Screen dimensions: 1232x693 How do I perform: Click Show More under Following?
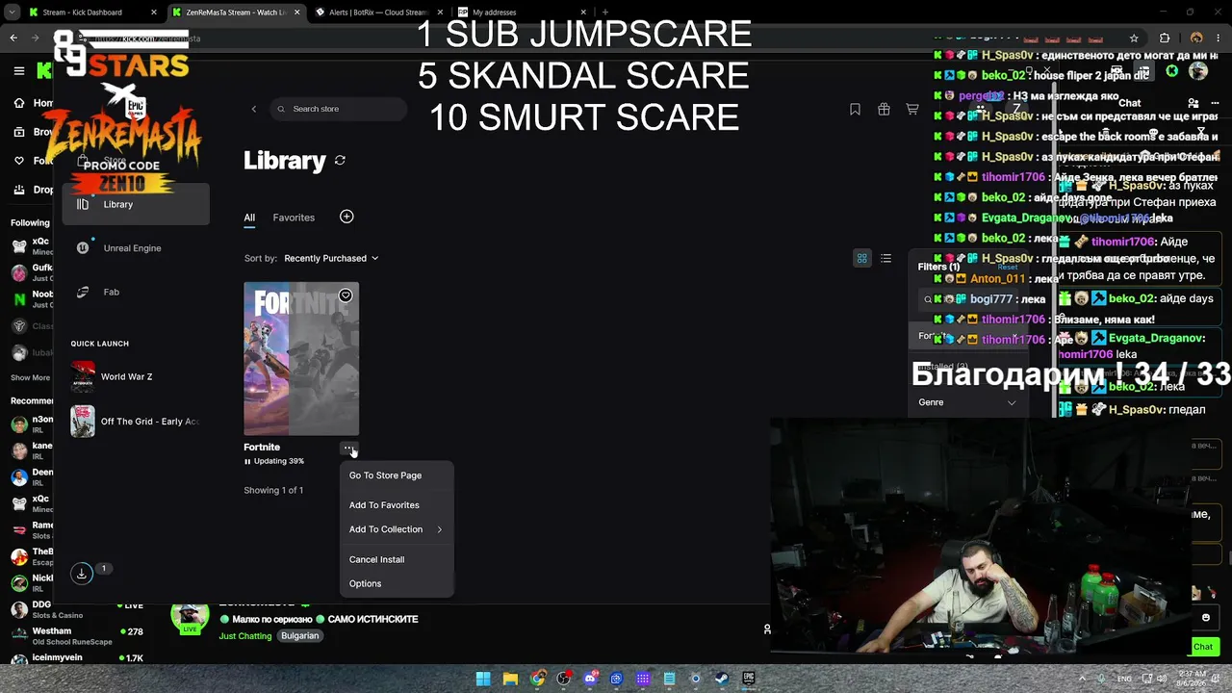(30, 378)
